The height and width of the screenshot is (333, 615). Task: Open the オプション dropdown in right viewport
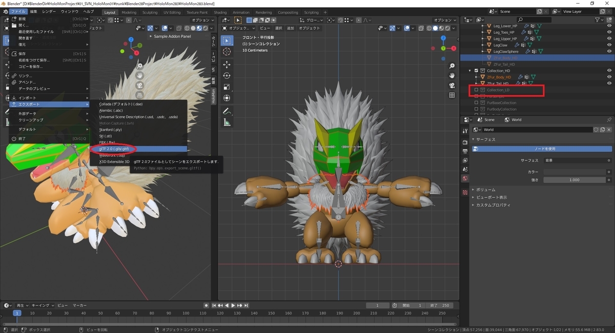pyautogui.click(x=444, y=20)
